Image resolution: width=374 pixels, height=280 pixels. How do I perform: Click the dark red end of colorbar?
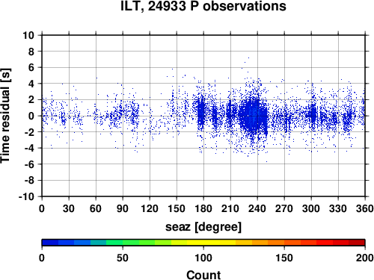357,243
